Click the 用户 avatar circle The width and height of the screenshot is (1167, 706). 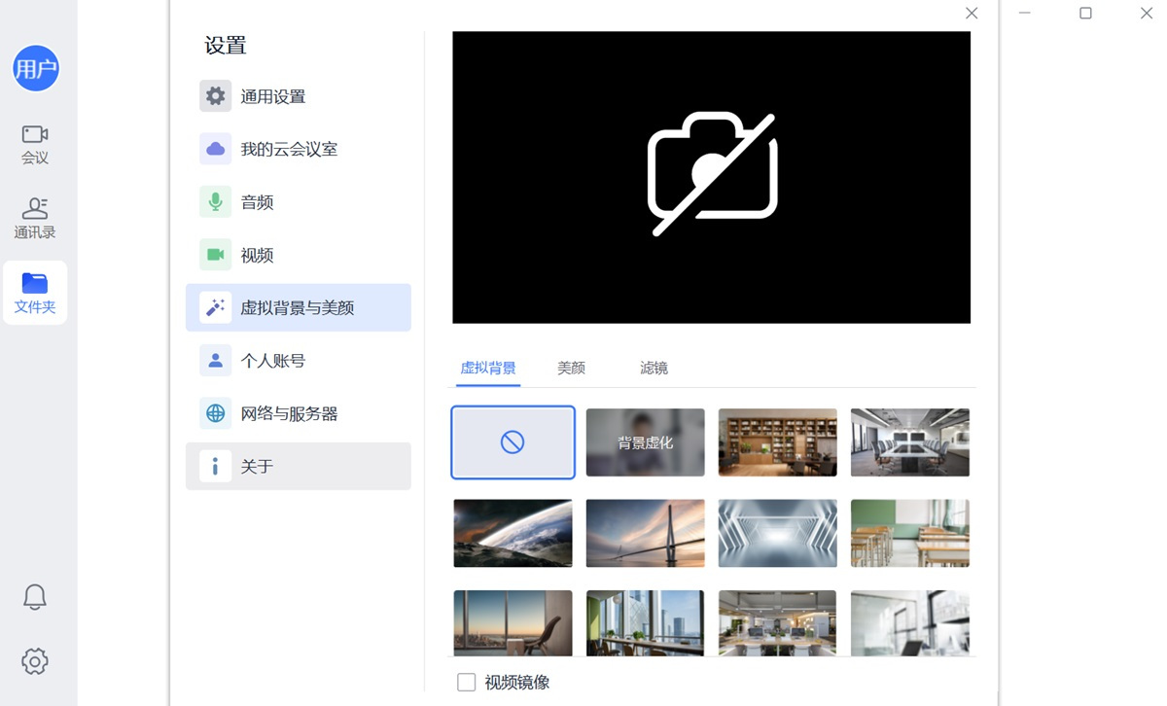36,68
